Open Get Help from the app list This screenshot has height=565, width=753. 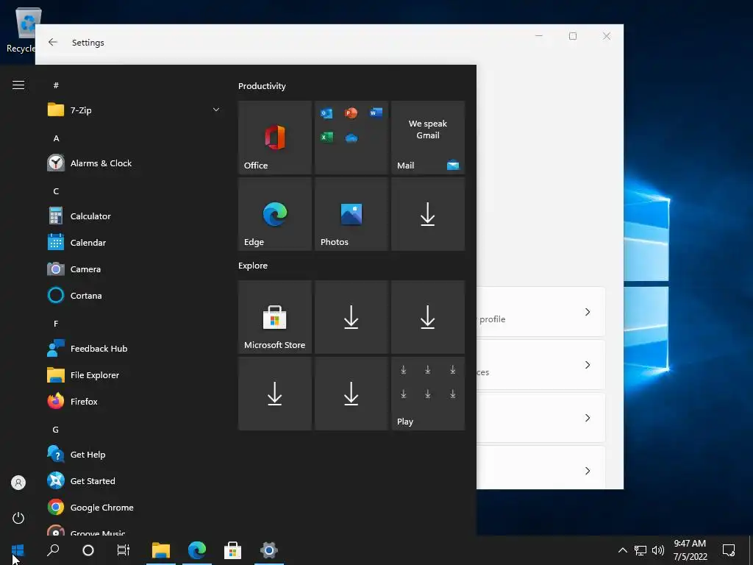135,455
